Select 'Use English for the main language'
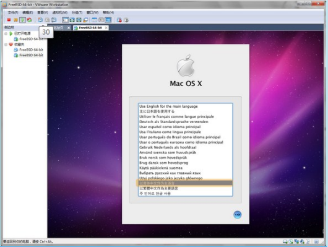Viewport: 328px width, 247px height. (x=185, y=106)
